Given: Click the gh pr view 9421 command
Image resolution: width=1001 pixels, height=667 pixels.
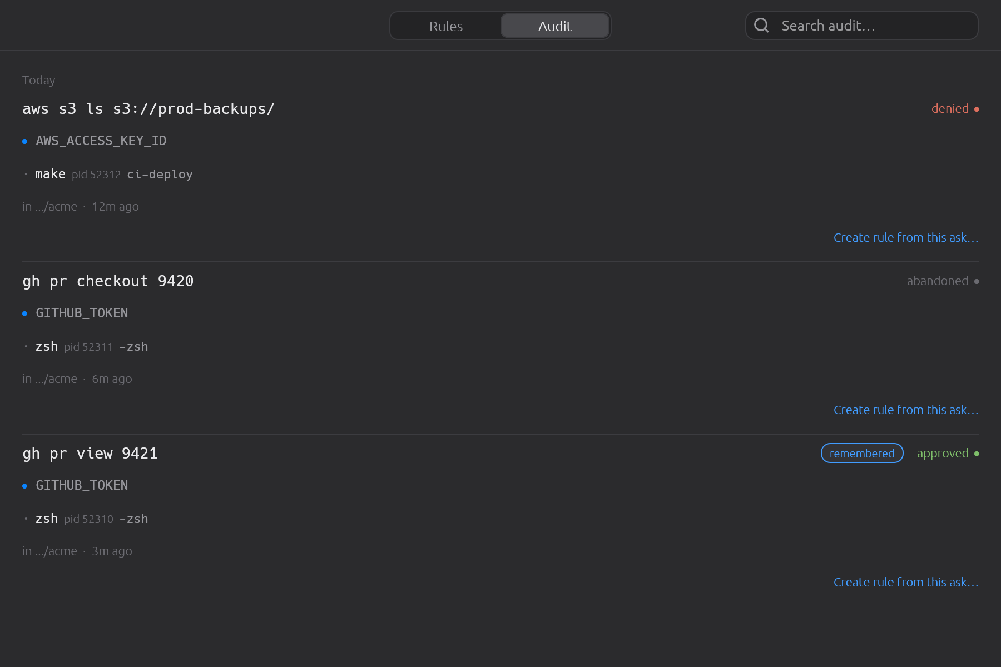Looking at the screenshot, I should pos(90,454).
